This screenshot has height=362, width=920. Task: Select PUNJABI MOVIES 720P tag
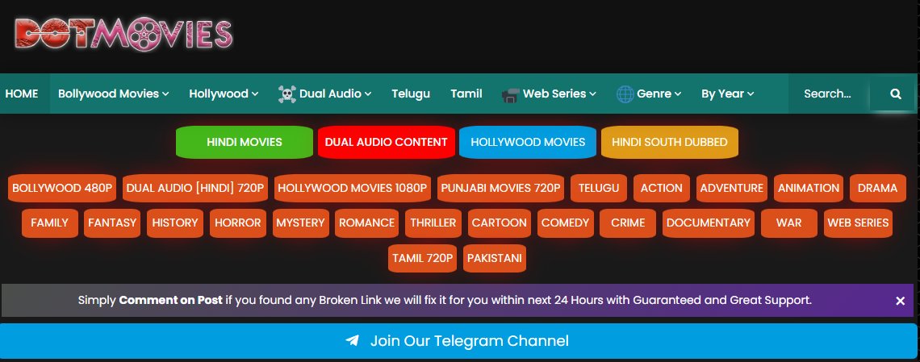click(x=500, y=188)
